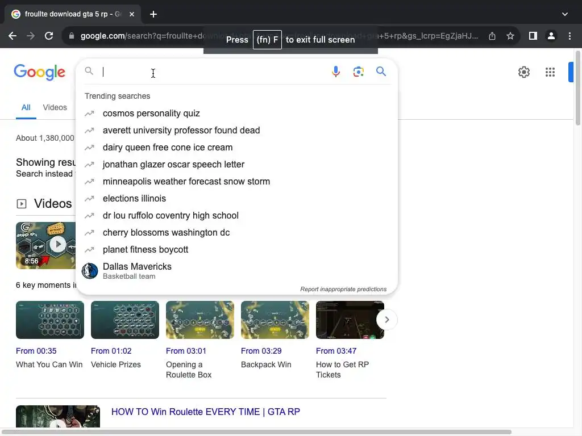Open the Google apps grid

[550, 72]
